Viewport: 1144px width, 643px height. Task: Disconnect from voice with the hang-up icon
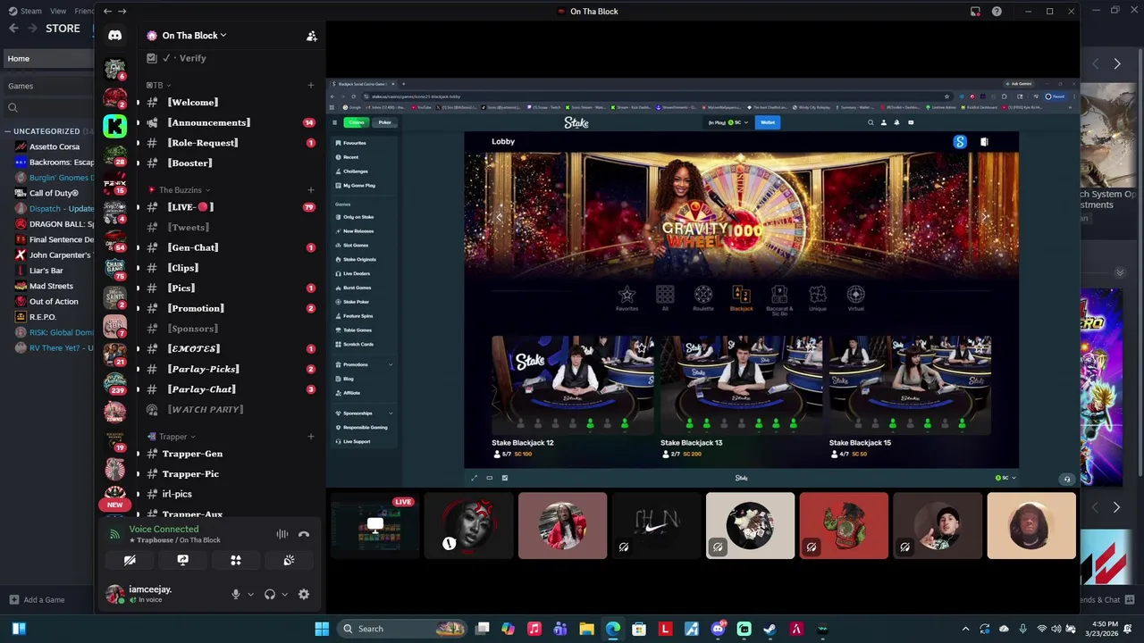(x=304, y=534)
